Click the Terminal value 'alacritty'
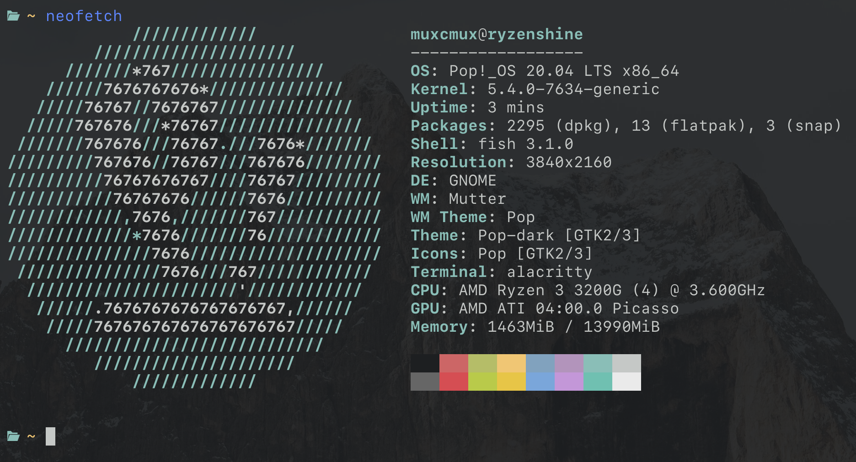 (x=550, y=272)
